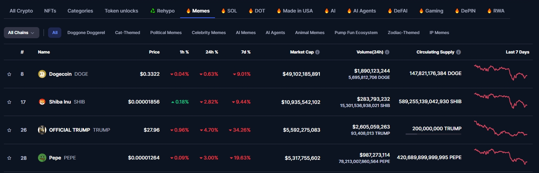The width and height of the screenshot is (539, 173).
Task: Open the DOT trending tab
Action: (257, 11)
